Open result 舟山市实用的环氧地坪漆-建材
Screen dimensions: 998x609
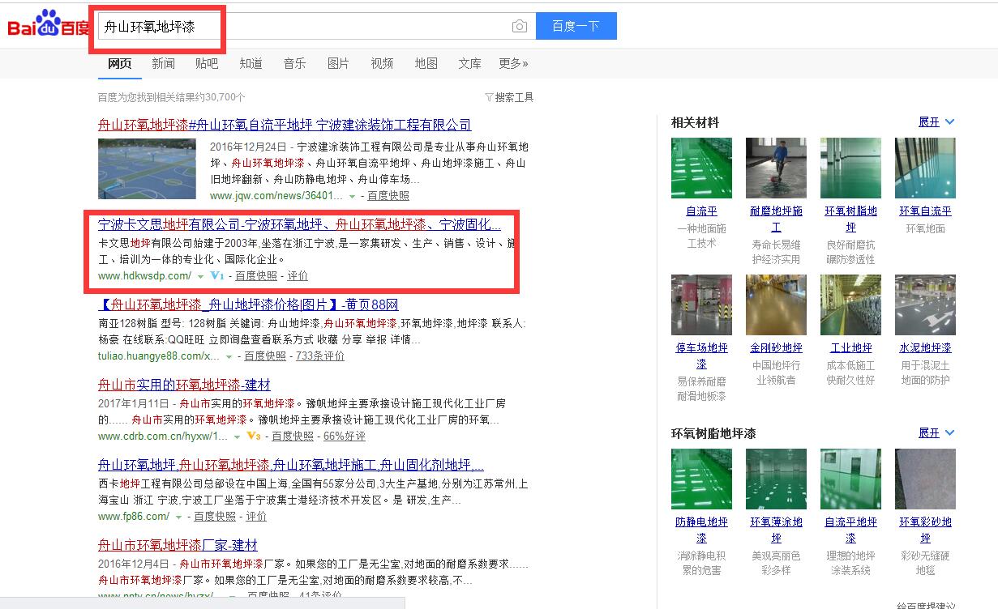[x=184, y=385]
